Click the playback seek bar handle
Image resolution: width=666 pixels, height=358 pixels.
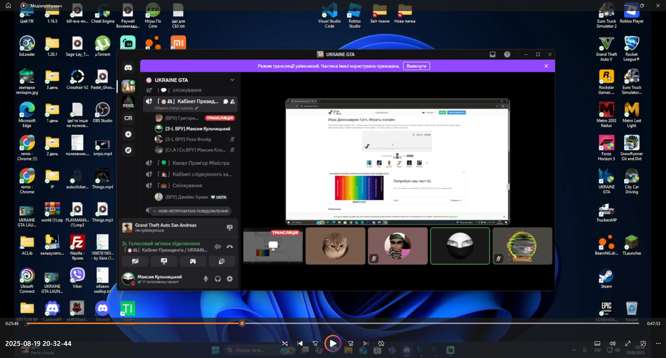(x=242, y=323)
